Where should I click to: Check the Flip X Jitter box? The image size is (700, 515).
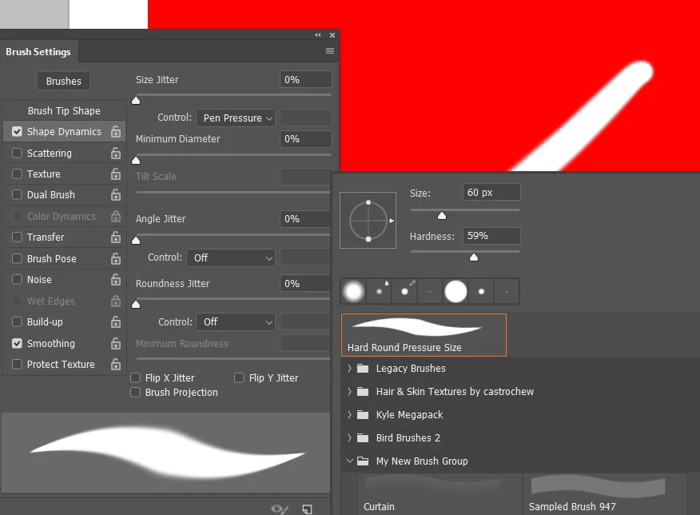click(x=135, y=378)
